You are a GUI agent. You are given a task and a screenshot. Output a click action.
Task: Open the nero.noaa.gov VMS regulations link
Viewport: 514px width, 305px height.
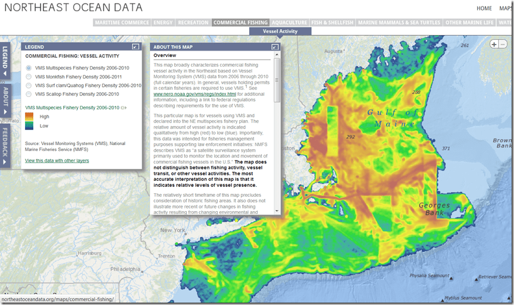(x=195, y=94)
